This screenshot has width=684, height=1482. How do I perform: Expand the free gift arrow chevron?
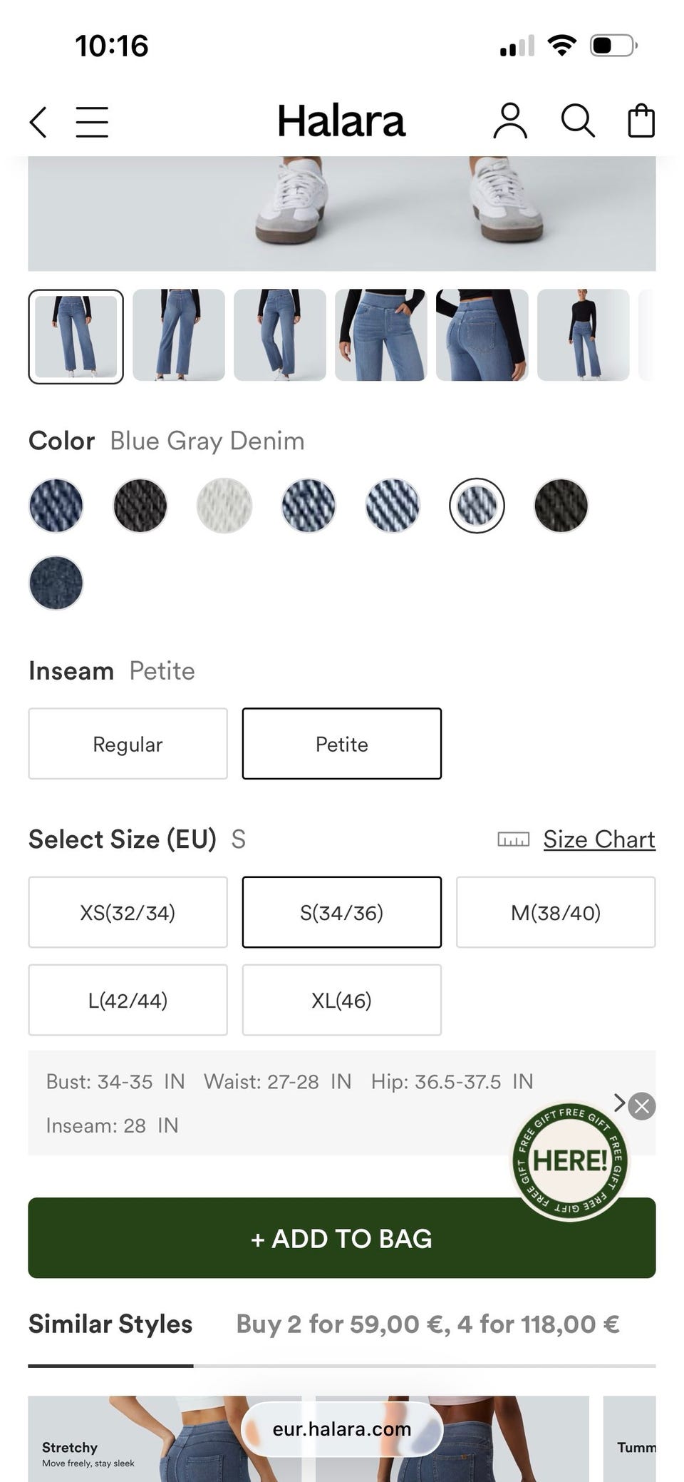[619, 1103]
